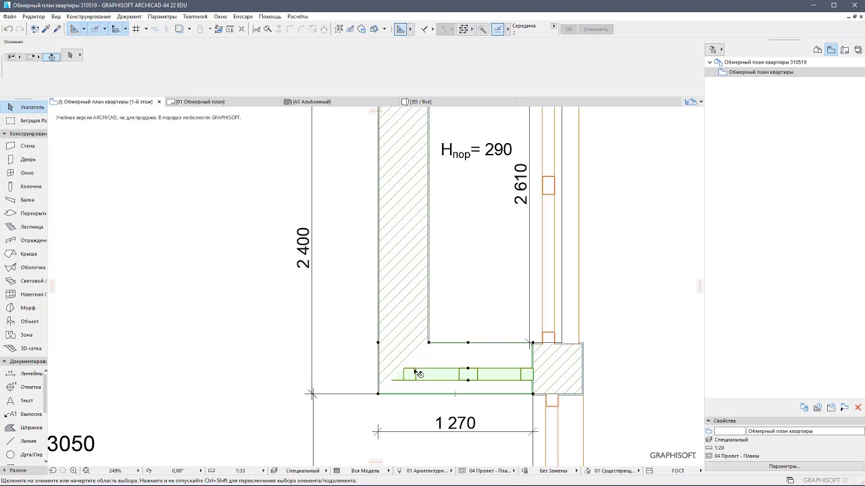865x486 pixels.
Task: Open the Файл menu
Action: [9, 16]
